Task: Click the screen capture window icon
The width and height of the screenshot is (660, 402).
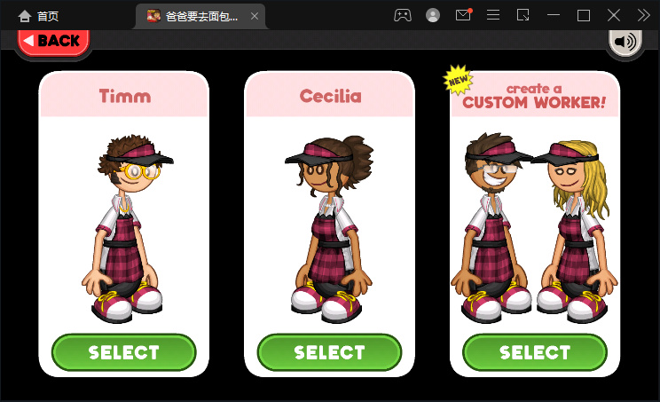Action: coord(522,16)
